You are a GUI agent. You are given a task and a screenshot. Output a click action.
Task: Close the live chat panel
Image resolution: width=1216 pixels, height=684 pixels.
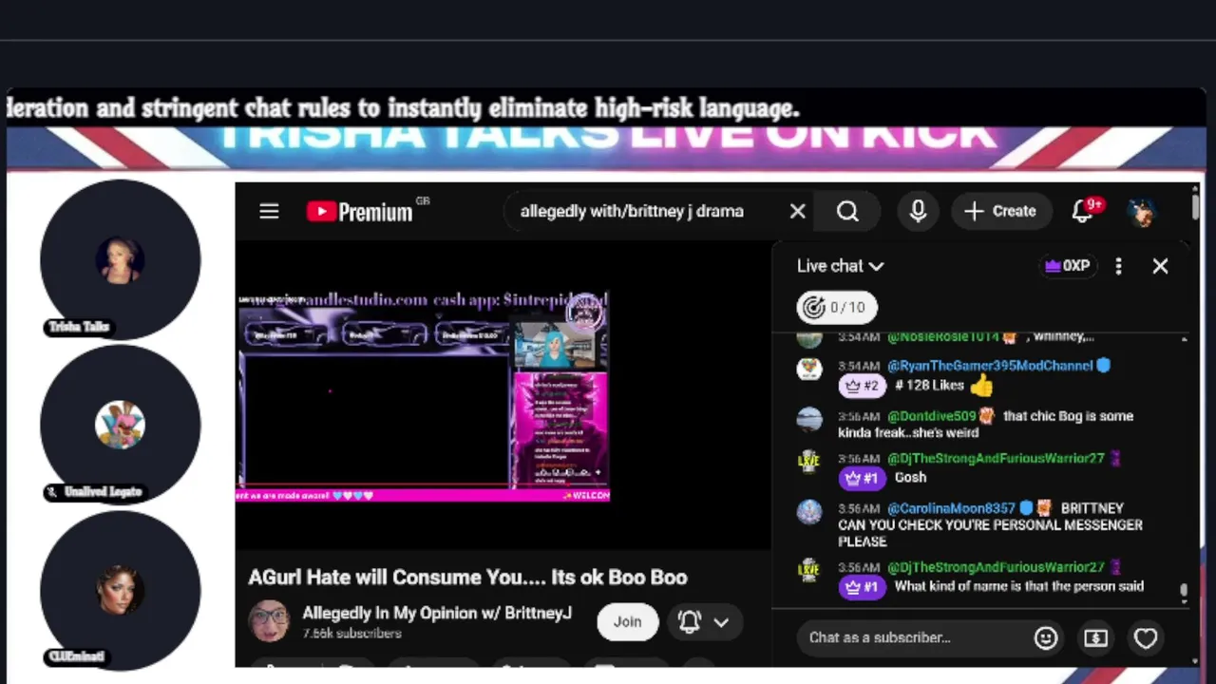click(1160, 266)
